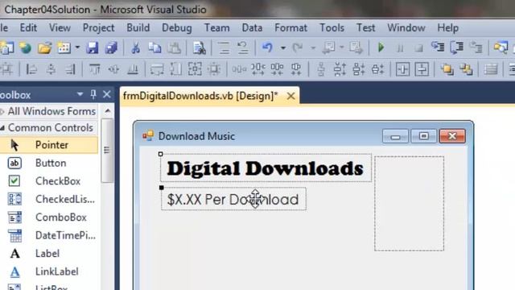515x290 pixels.
Task: Click the Toolbox scroll up arrow
Action: pos(107,111)
